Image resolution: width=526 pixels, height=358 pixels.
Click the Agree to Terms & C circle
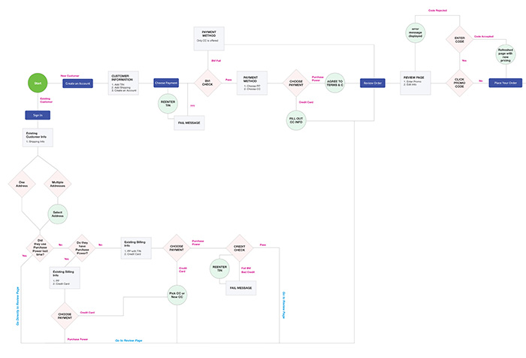[335, 83]
